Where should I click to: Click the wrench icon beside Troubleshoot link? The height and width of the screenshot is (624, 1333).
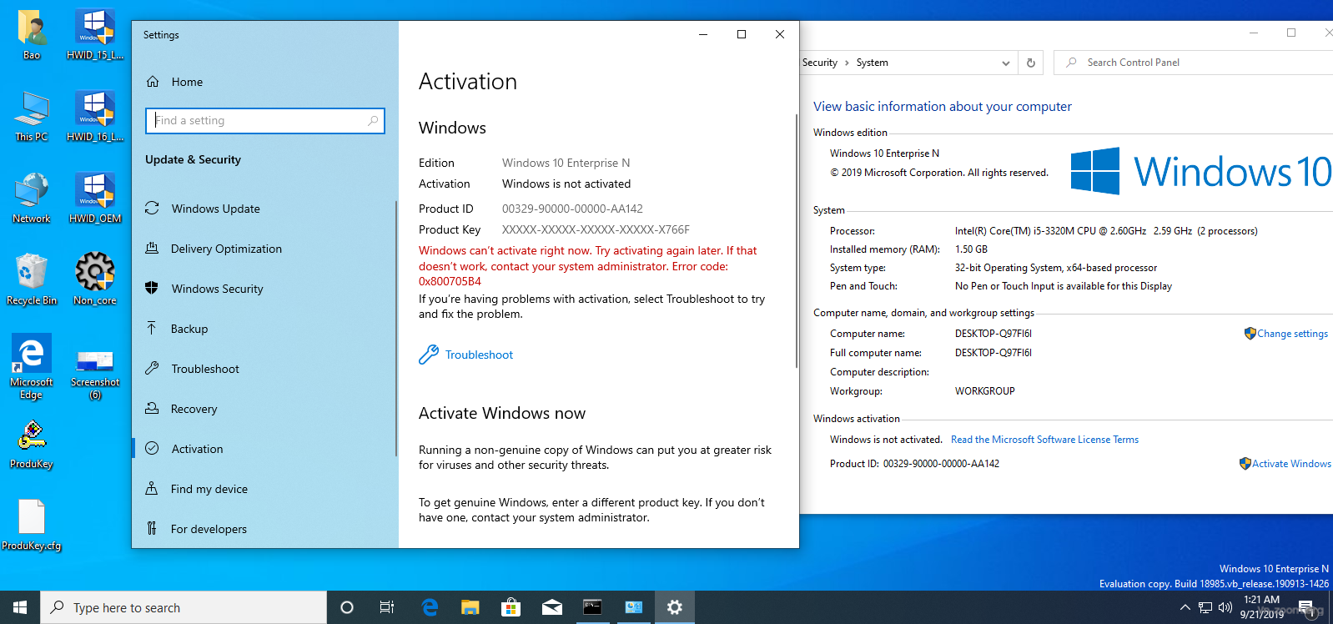429,355
